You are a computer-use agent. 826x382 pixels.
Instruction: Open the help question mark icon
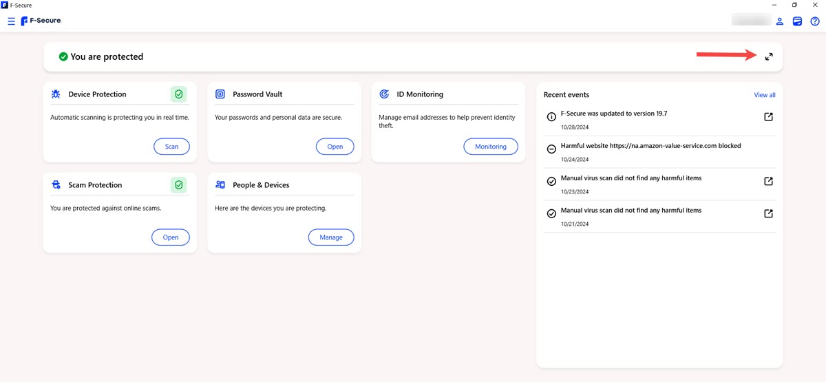point(815,21)
